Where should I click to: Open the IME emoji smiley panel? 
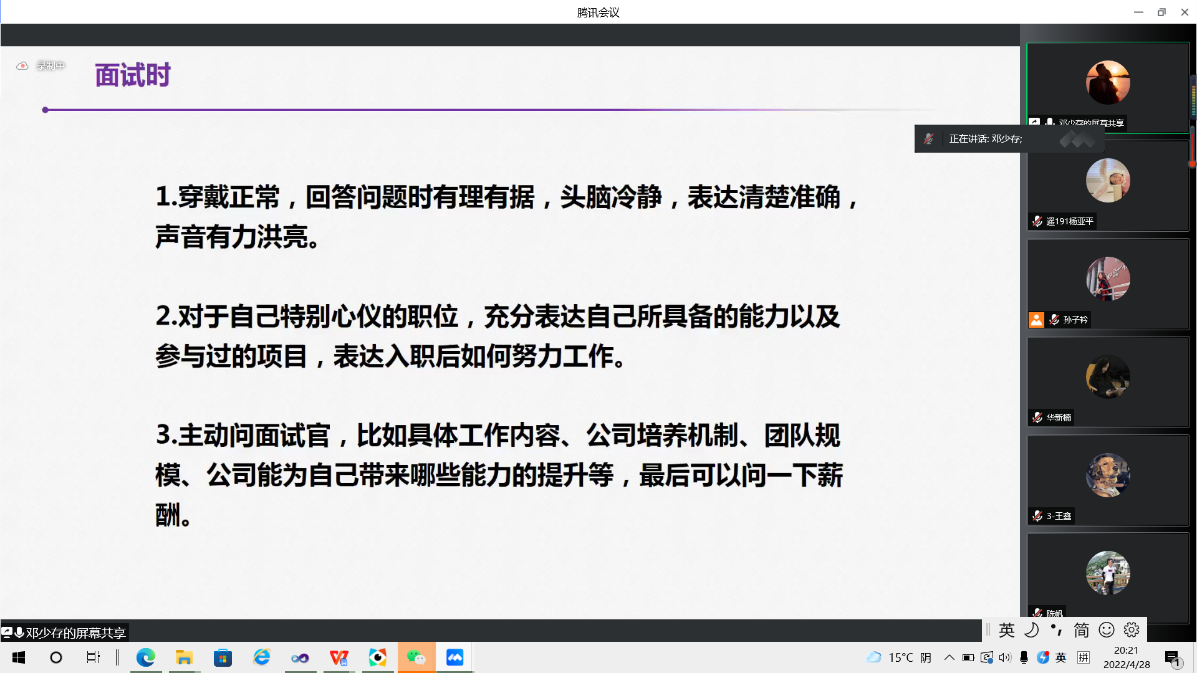pyautogui.click(x=1107, y=630)
